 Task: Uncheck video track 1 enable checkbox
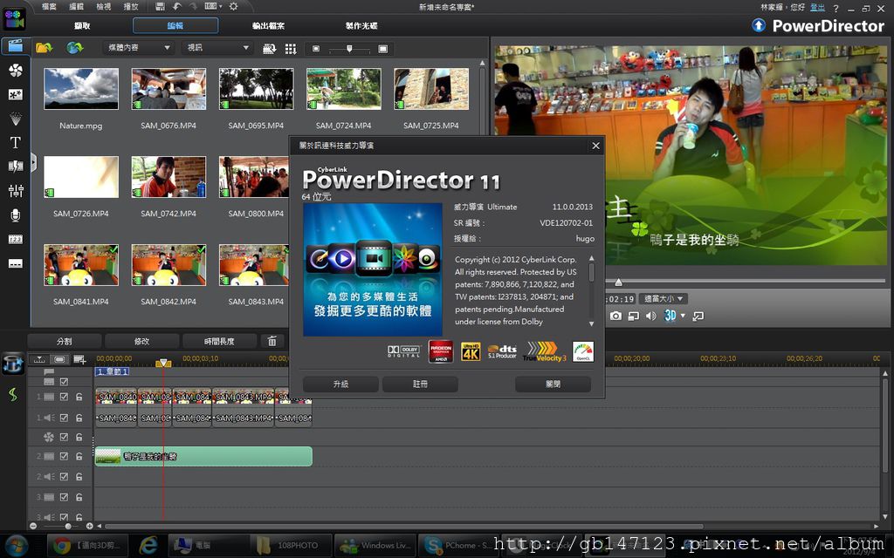[x=64, y=397]
